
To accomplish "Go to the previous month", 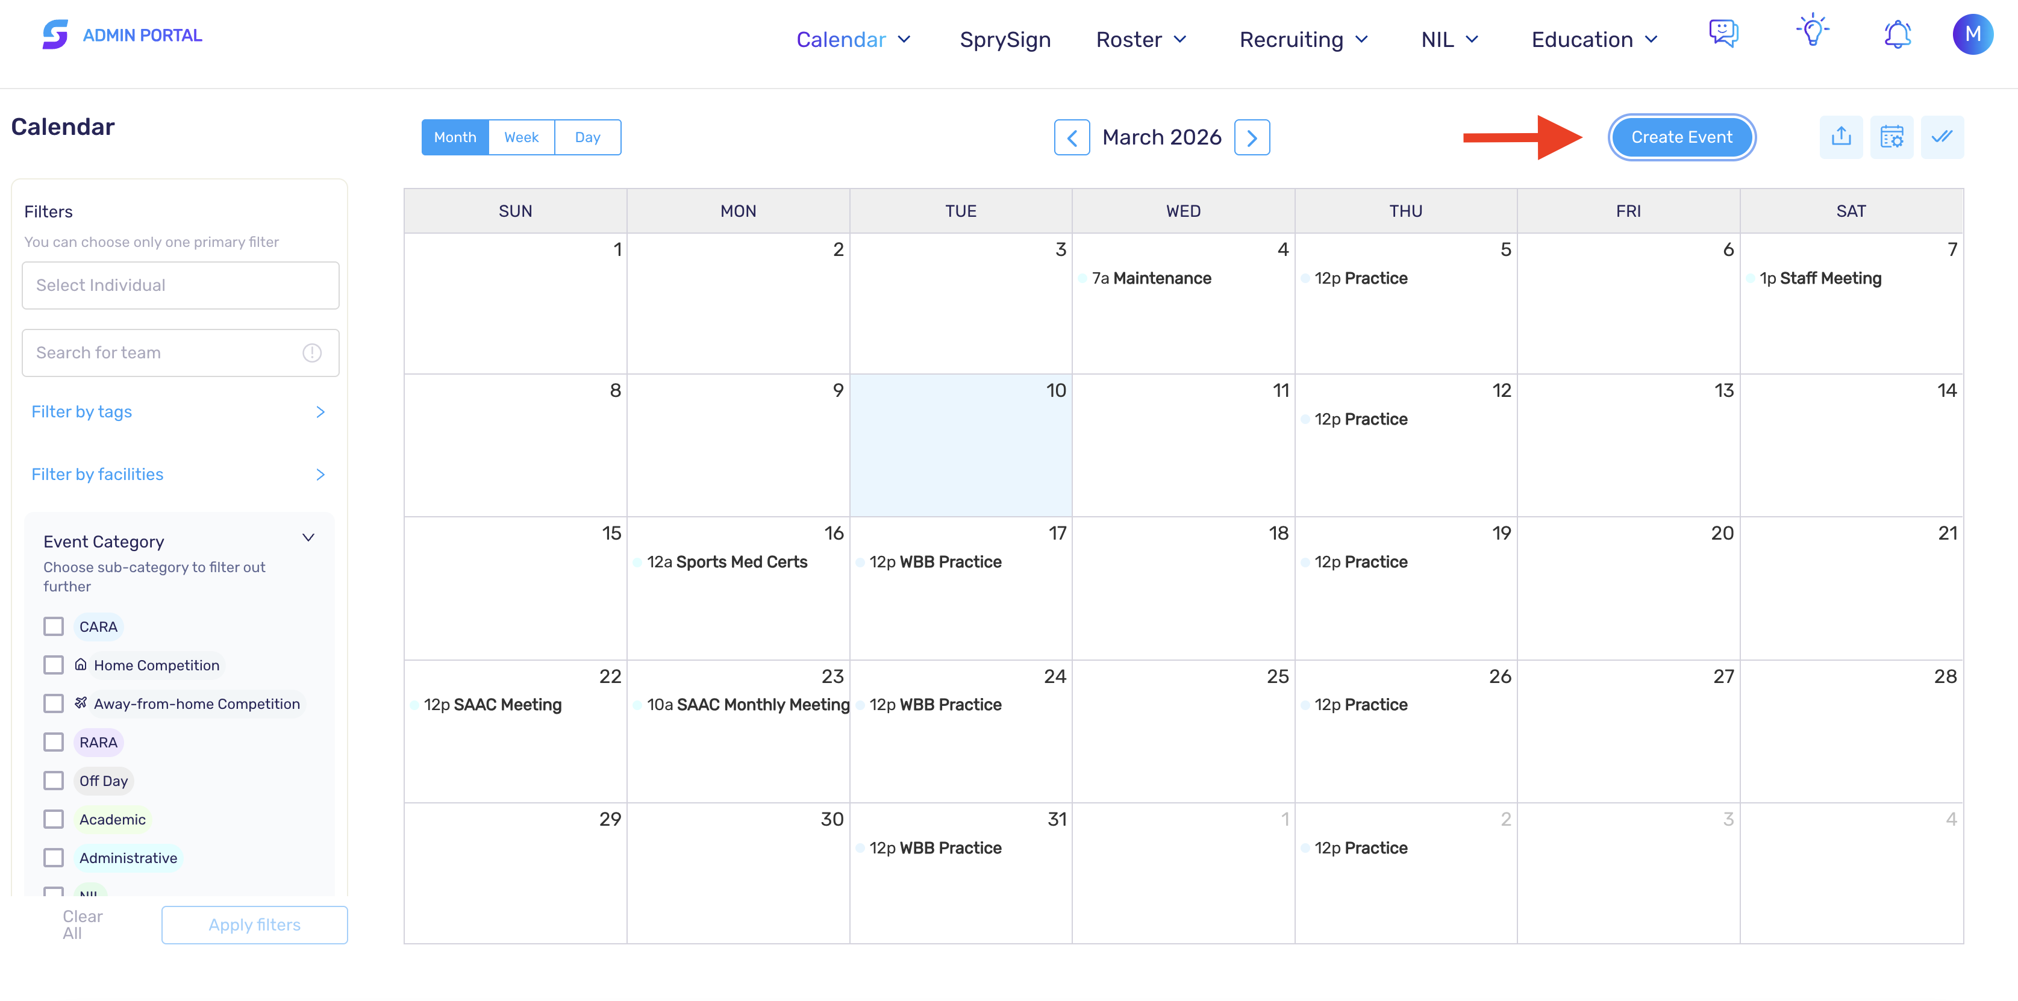I will [x=1072, y=138].
